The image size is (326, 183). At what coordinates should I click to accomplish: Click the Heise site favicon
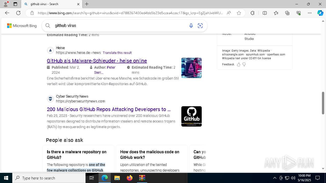point(50,50)
